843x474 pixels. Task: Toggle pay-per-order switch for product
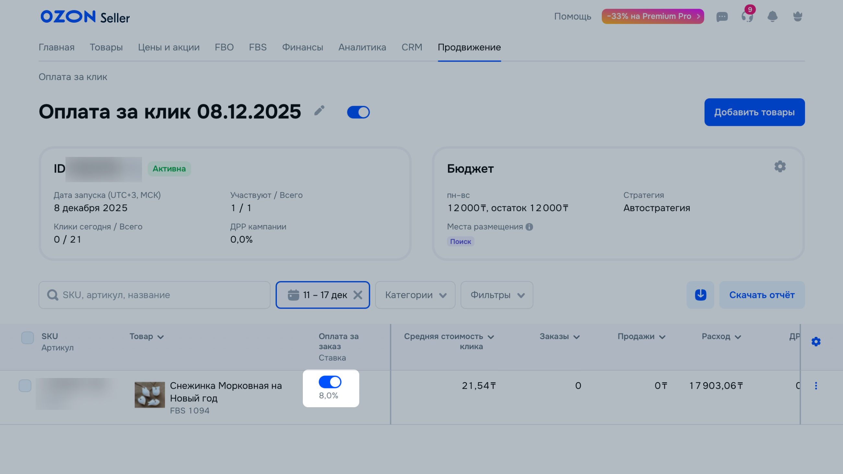pyautogui.click(x=330, y=382)
